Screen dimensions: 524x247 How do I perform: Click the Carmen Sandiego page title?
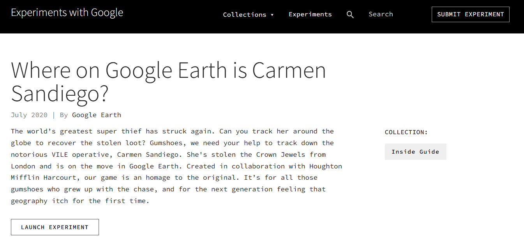coord(168,82)
